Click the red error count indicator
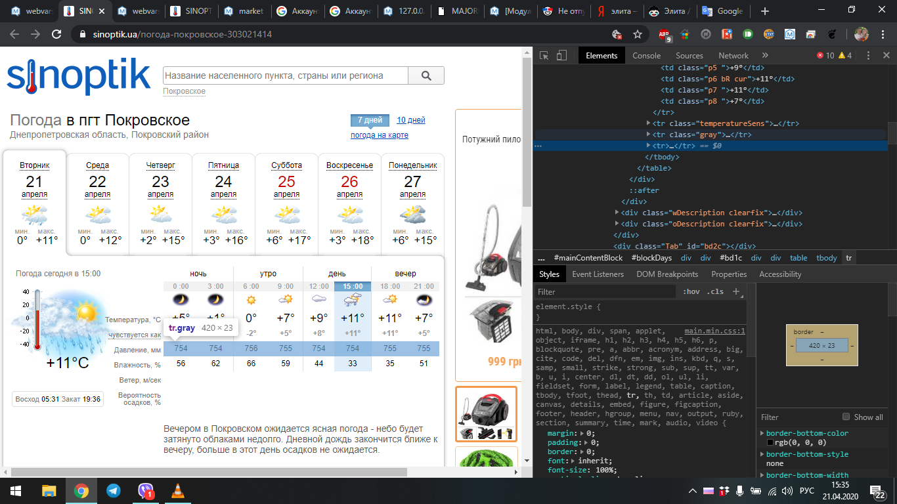Screen dimensions: 897x504 (825, 56)
